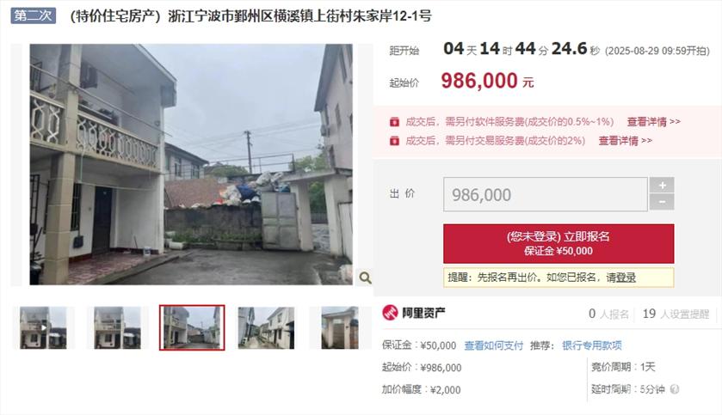Click the help icon beside 延时周期

pyautogui.click(x=675, y=389)
